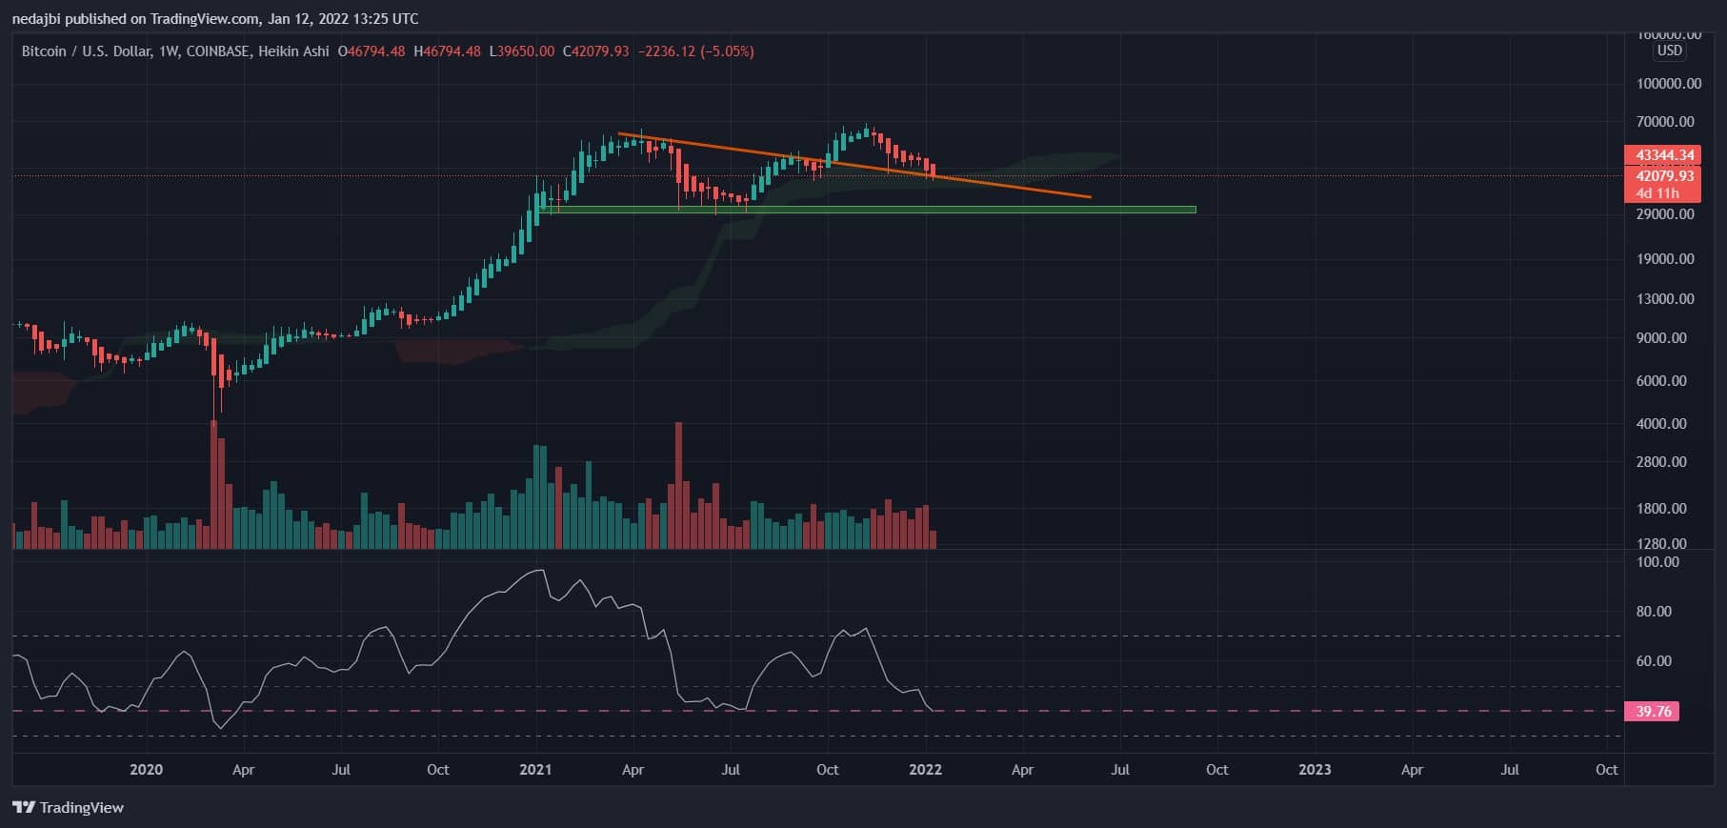Click the 100.00 RSI axis label

[1658, 562]
